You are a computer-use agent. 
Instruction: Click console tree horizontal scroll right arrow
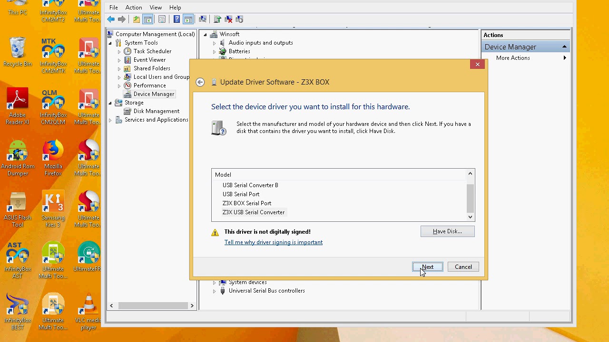pyautogui.click(x=192, y=306)
